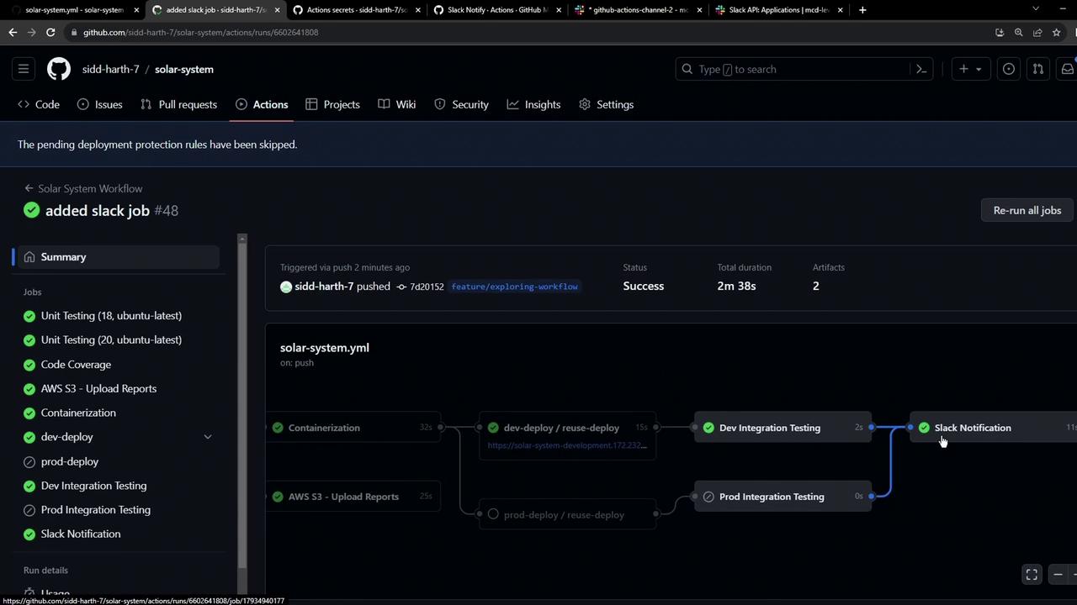Open a new browser tab
The width and height of the screenshot is (1077, 605).
[862, 10]
